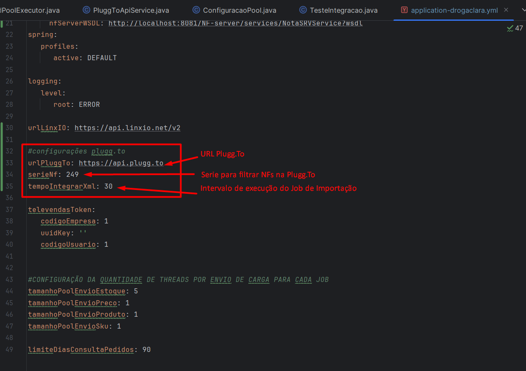526x371 pixels.
Task: Click the tamanhoPoolEnvioEstoque key
Action: (x=77, y=291)
